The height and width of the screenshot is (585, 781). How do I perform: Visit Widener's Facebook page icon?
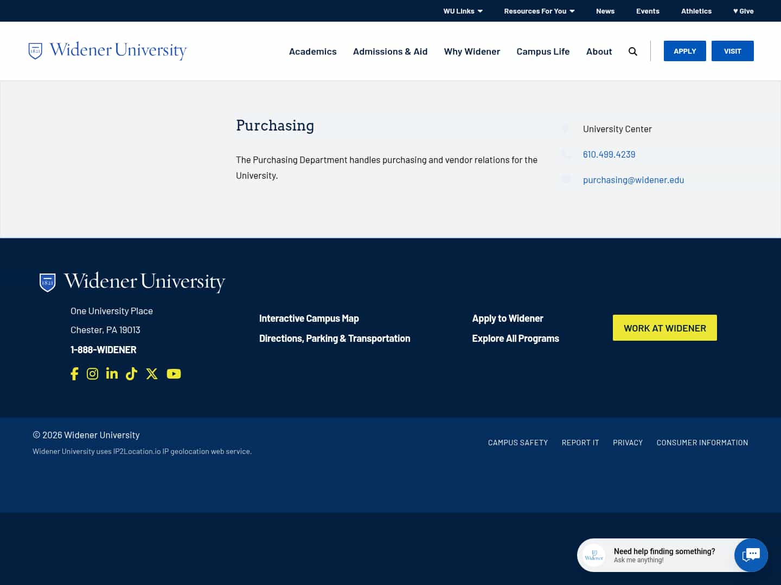pos(74,374)
